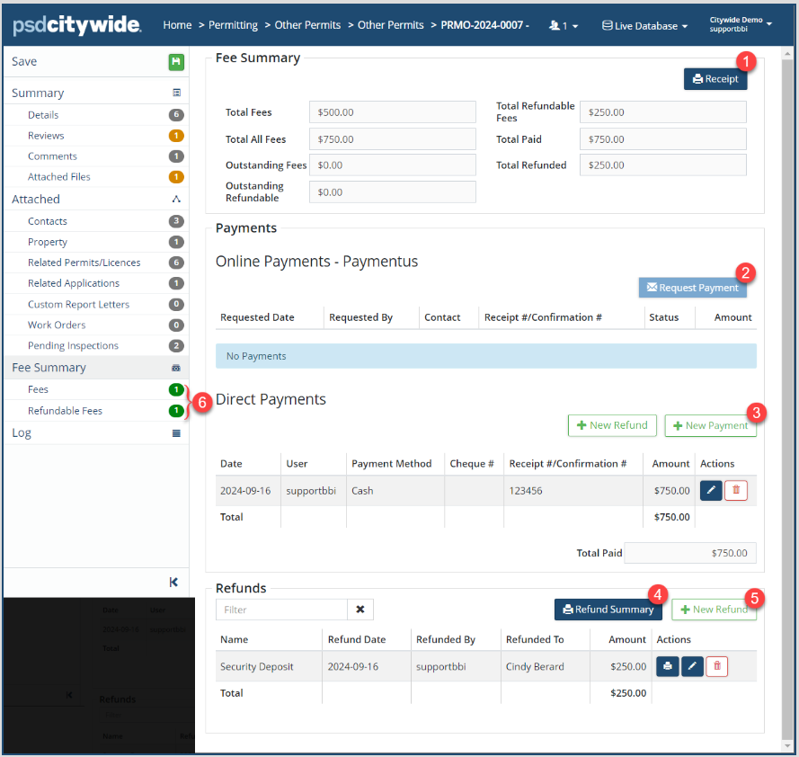The width and height of the screenshot is (799, 757).
Task: Click New Refund under Direct Payments
Action: 612,425
